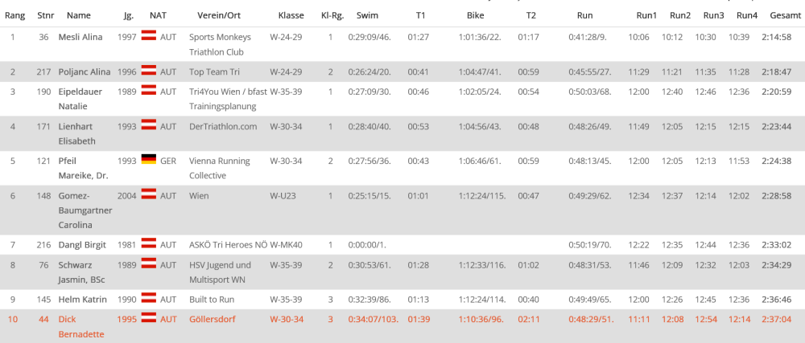The width and height of the screenshot is (805, 343).
Task: Click the Bike column header
Action: [476, 15]
